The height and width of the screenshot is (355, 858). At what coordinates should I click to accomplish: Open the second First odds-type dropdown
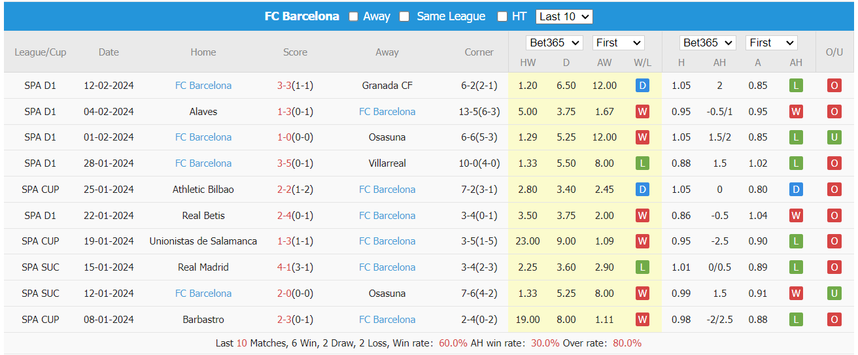pyautogui.click(x=772, y=42)
